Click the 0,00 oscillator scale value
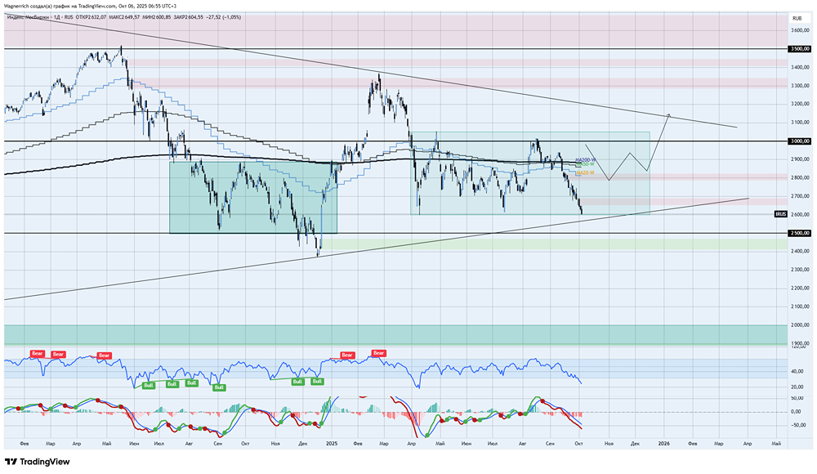The image size is (817, 474). click(796, 411)
